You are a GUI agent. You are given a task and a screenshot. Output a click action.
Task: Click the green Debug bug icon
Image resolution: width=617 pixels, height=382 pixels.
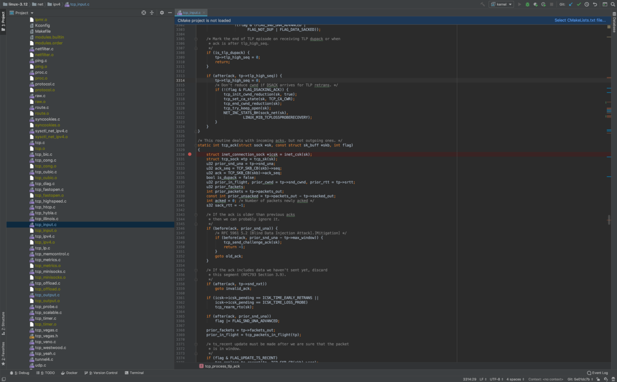pos(528,4)
